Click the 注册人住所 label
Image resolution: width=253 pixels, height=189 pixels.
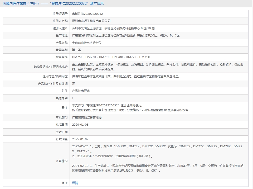[60, 28]
